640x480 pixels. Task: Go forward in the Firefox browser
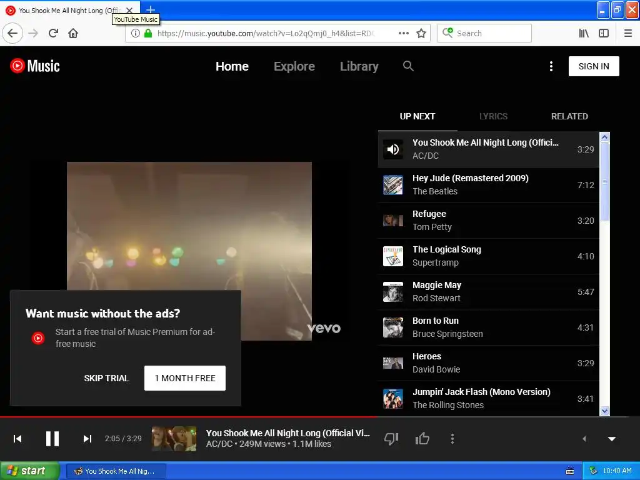[33, 34]
